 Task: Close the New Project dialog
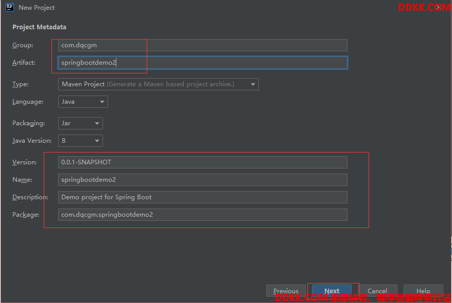[439, 7]
